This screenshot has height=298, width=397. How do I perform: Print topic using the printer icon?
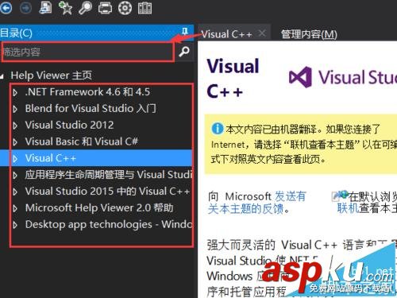coord(105,8)
